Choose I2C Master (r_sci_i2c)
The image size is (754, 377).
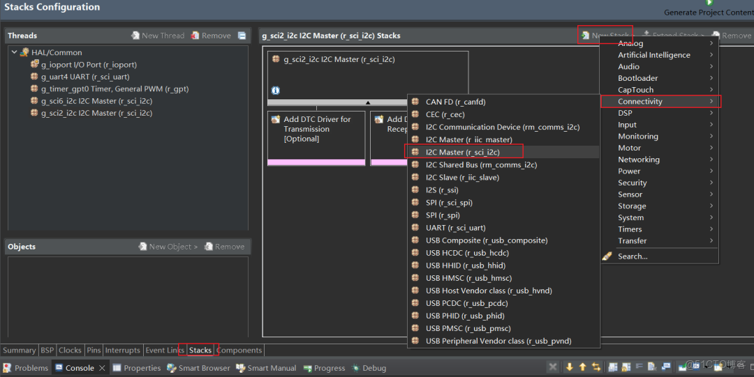503,152
